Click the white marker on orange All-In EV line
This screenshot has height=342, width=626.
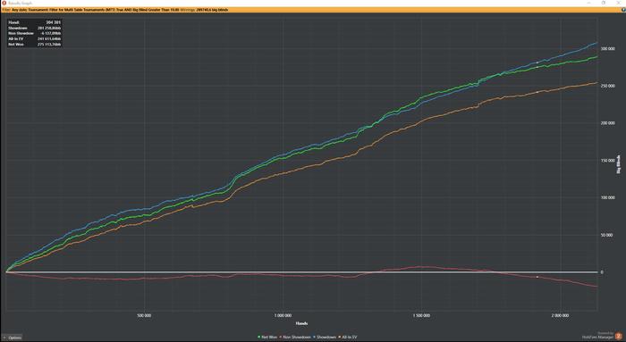537,92
